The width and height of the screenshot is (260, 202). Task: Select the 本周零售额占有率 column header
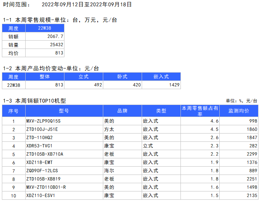point(200,111)
